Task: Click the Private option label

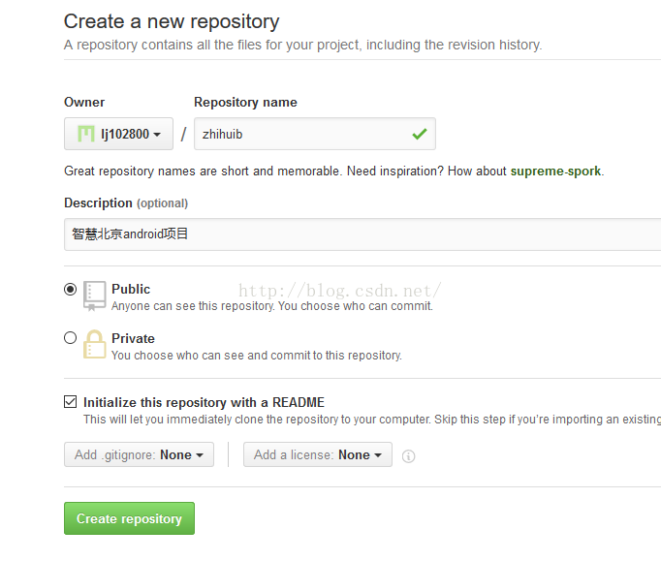Action: [x=133, y=338]
